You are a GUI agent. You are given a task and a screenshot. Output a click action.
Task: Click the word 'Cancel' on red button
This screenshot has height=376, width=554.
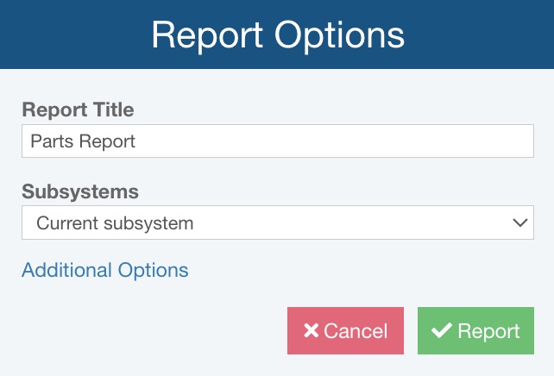[356, 331]
